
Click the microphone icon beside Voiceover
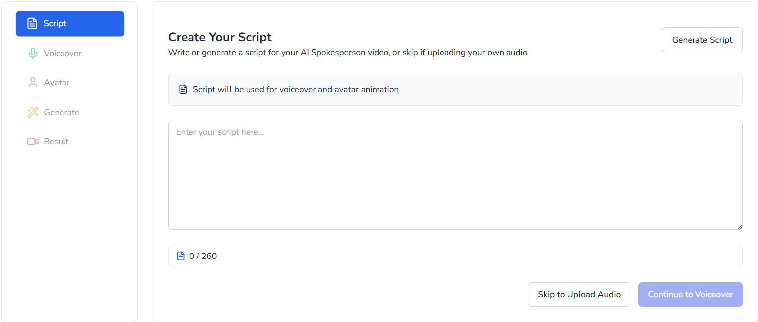pos(33,53)
